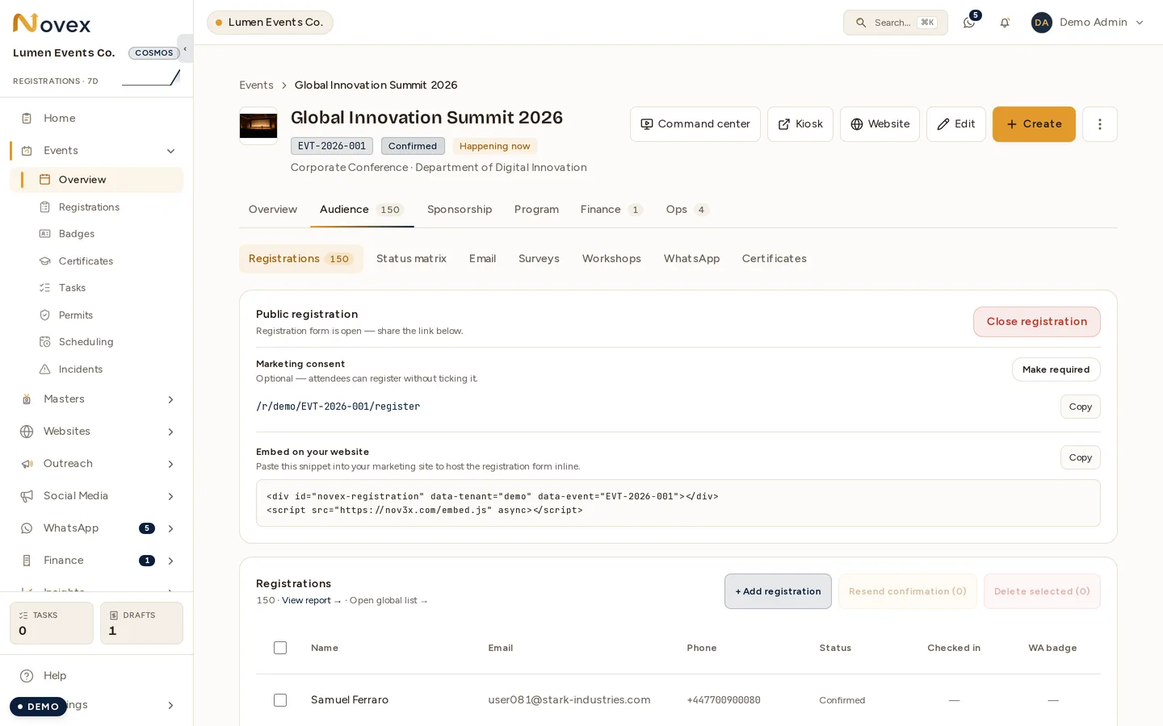Screen dimensions: 1163x726
Task: Click the Home sidebar icon
Action: click(27, 119)
